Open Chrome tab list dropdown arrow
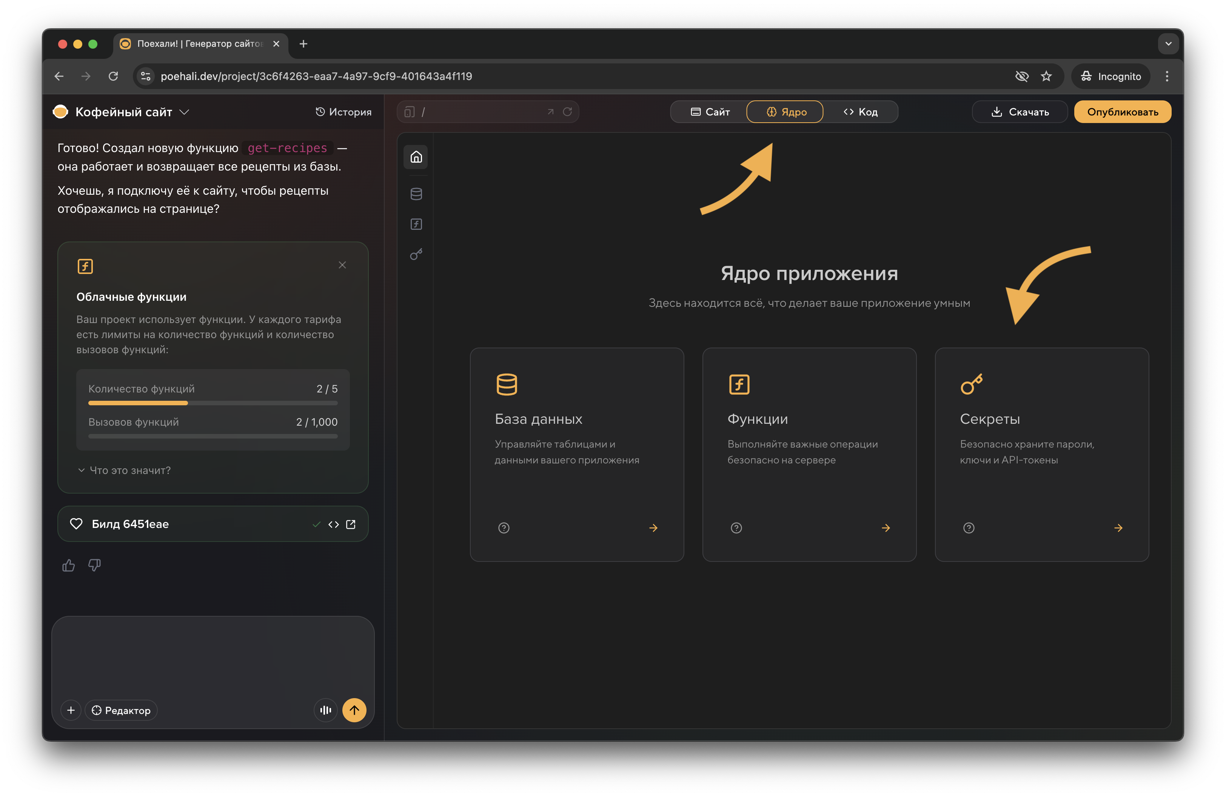Viewport: 1226px width, 797px height. 1168,44
